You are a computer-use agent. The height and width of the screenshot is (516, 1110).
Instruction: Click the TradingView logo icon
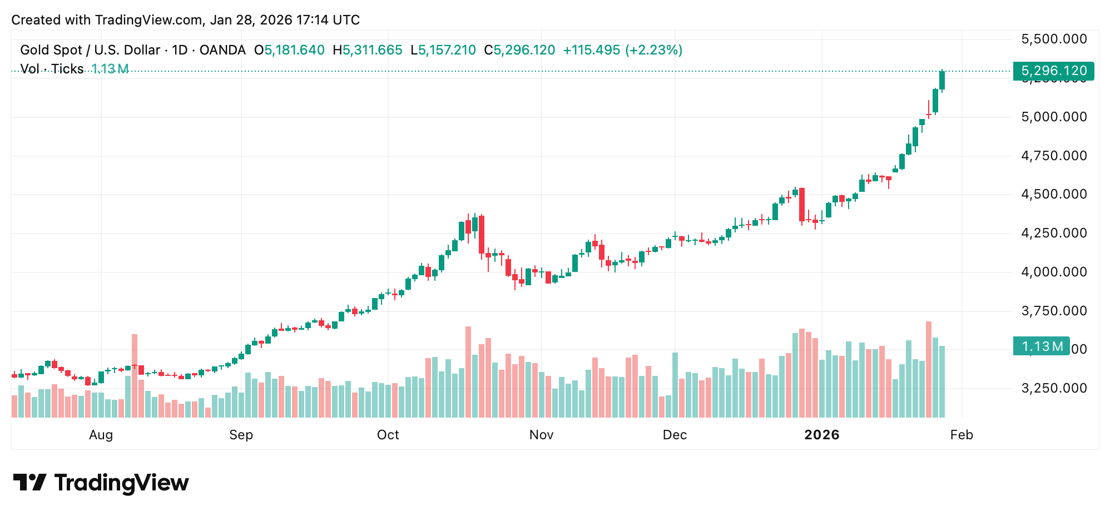[29, 482]
